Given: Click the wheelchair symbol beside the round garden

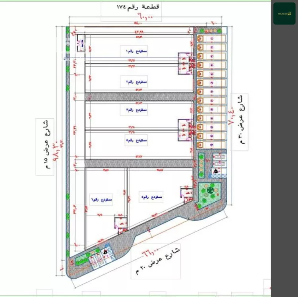Looking at the screenshot, I should coord(216,172).
